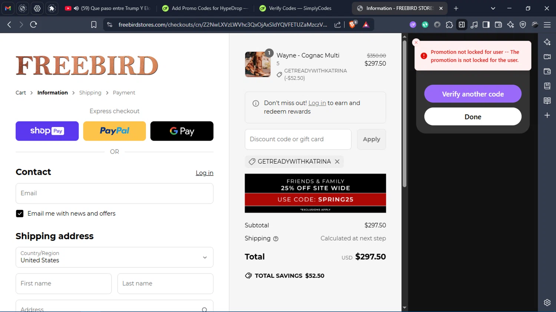This screenshot has height=312, width=556.
Task: View site information icon in address bar
Action: (x=109, y=24)
